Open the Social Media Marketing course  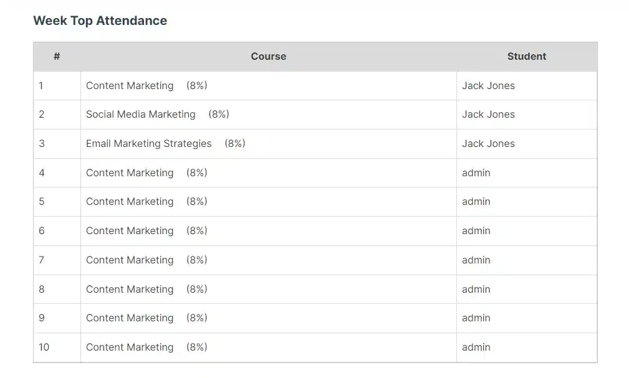click(x=140, y=115)
